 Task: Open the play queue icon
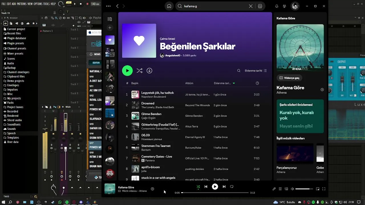[280, 189]
